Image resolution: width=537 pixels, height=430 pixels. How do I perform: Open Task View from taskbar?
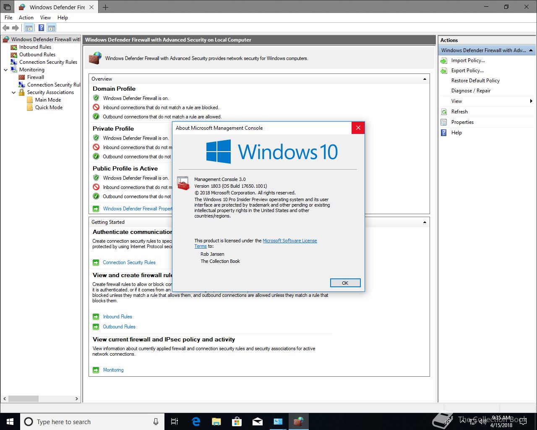175,422
